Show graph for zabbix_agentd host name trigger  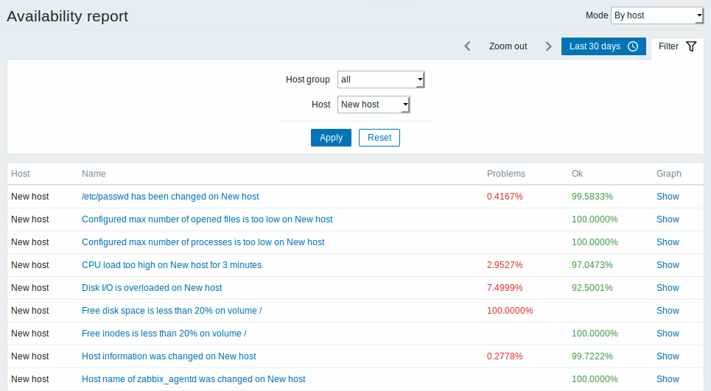coord(668,379)
